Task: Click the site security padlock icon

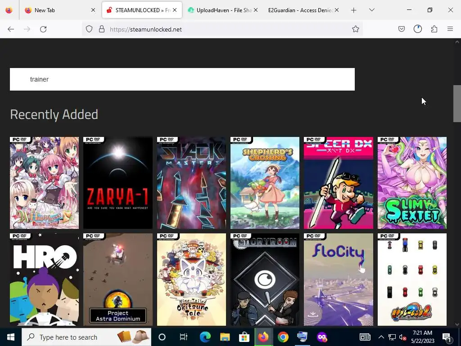Action: click(x=102, y=29)
